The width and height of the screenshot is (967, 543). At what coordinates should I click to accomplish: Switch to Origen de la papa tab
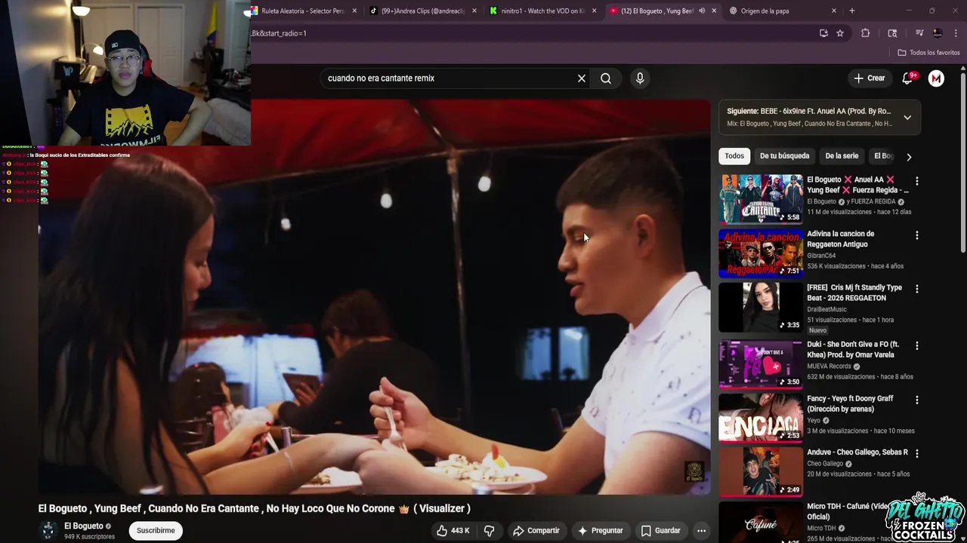(x=782, y=11)
